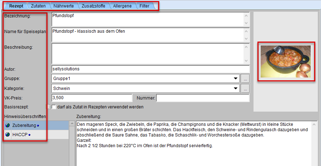Expand the Gruppe dropdown
This screenshot has width=321, height=166.
coord(236,79)
